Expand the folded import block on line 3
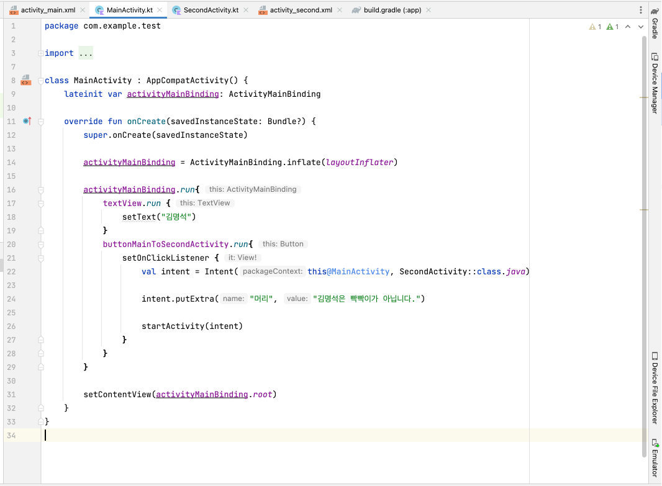Viewport: 662px width, 486px height. [x=40, y=53]
